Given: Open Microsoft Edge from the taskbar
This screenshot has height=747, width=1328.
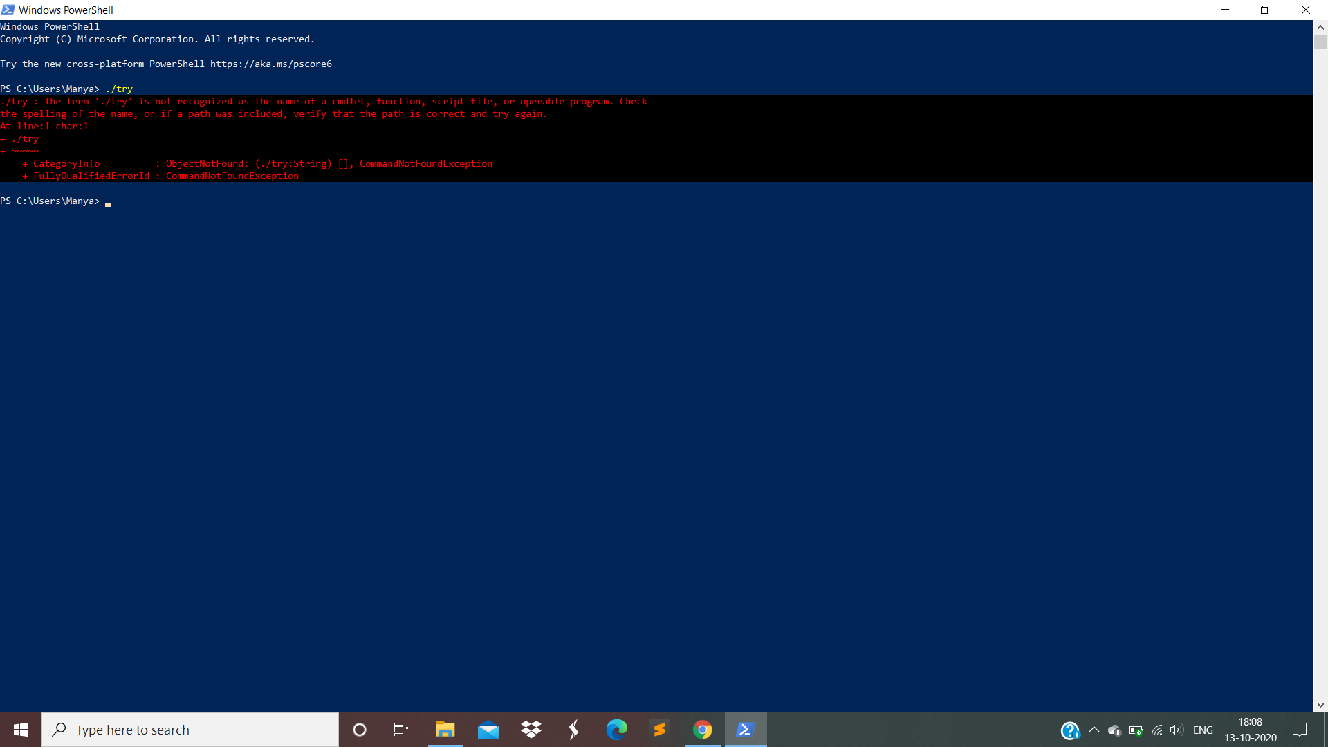Looking at the screenshot, I should click(616, 730).
